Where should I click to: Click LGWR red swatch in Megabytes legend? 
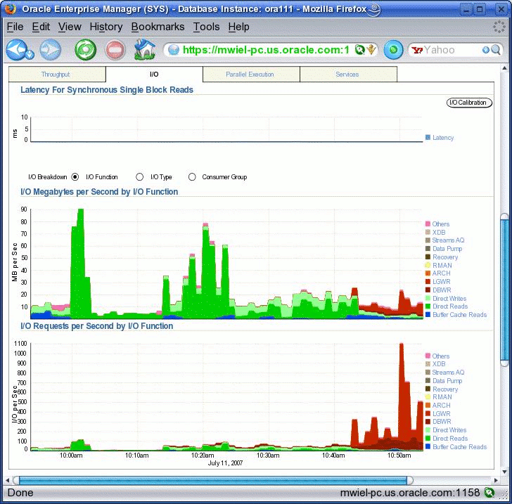click(x=428, y=281)
